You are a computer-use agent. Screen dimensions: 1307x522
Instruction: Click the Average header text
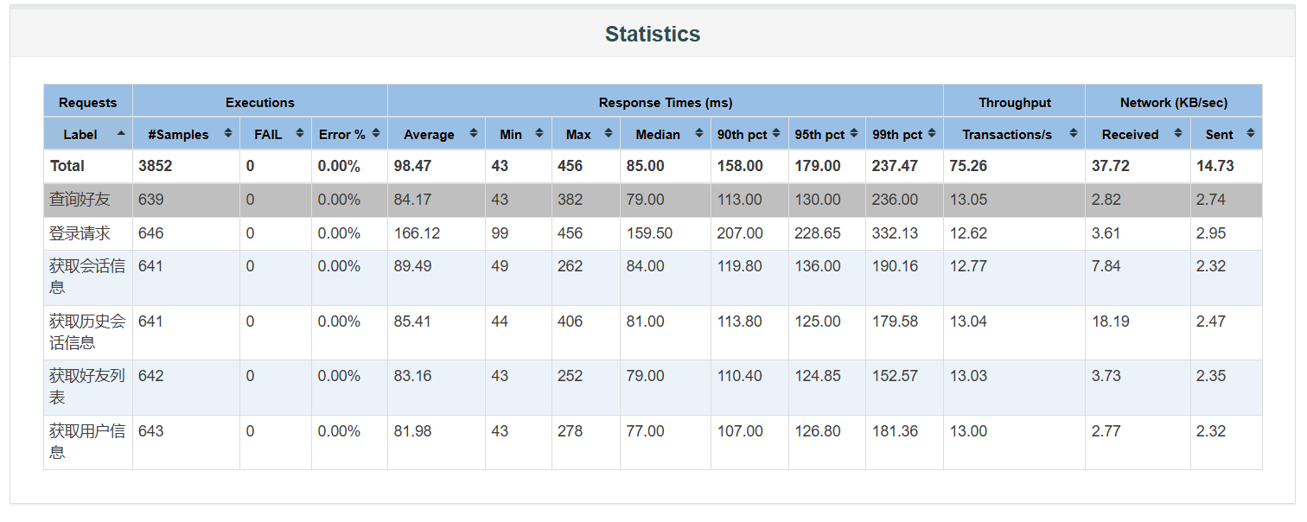pos(429,134)
